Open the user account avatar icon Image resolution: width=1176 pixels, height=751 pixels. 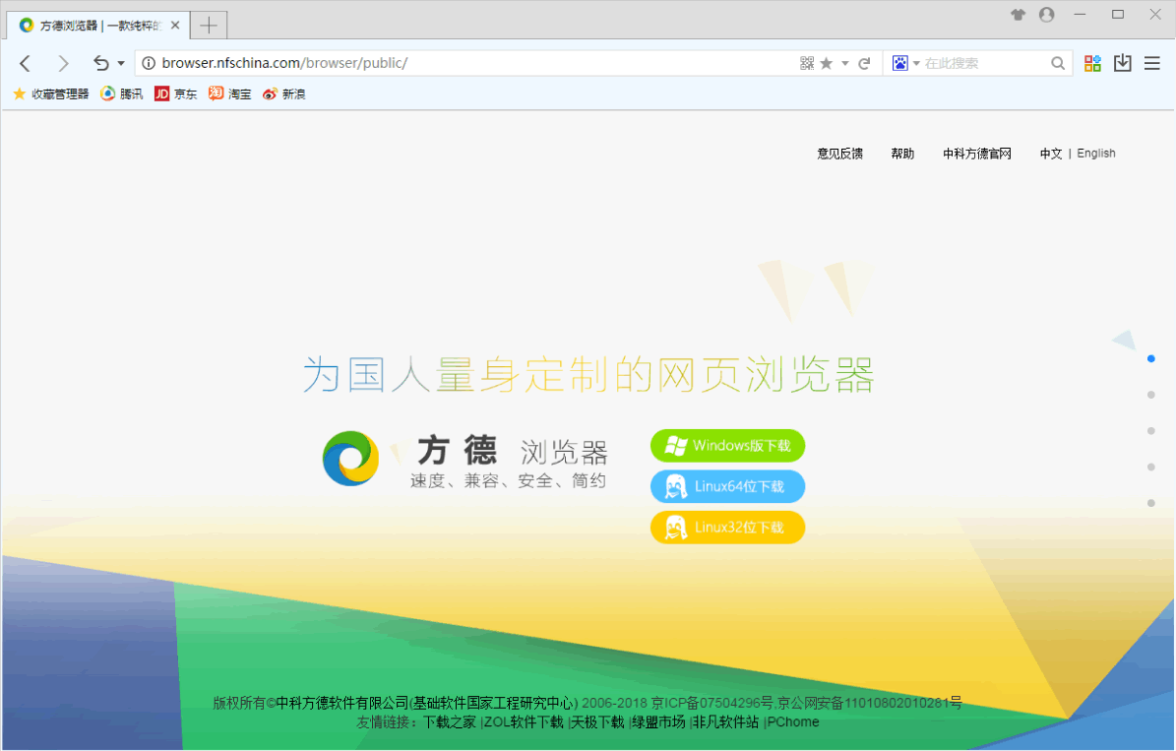(x=1046, y=15)
